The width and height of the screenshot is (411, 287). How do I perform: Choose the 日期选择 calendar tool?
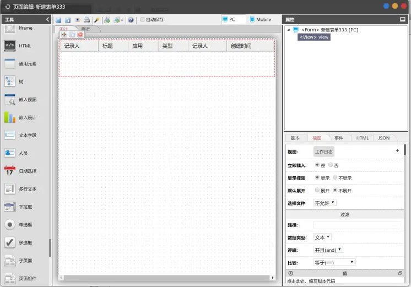point(10,171)
